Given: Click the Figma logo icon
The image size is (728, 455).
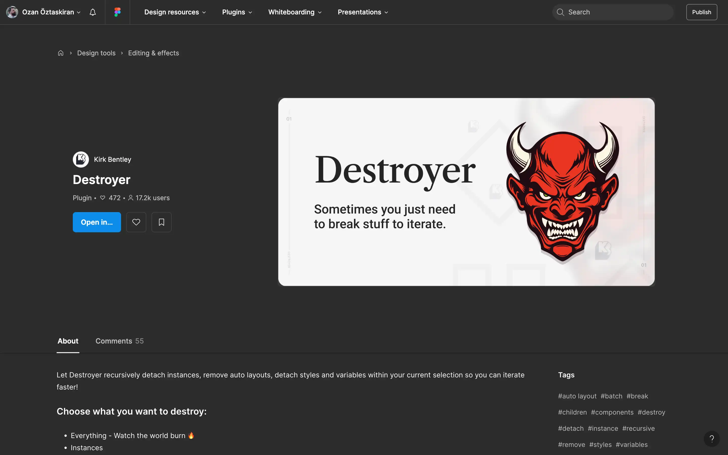Looking at the screenshot, I should point(117,12).
